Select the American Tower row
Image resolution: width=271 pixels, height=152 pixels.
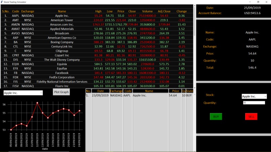97,20
